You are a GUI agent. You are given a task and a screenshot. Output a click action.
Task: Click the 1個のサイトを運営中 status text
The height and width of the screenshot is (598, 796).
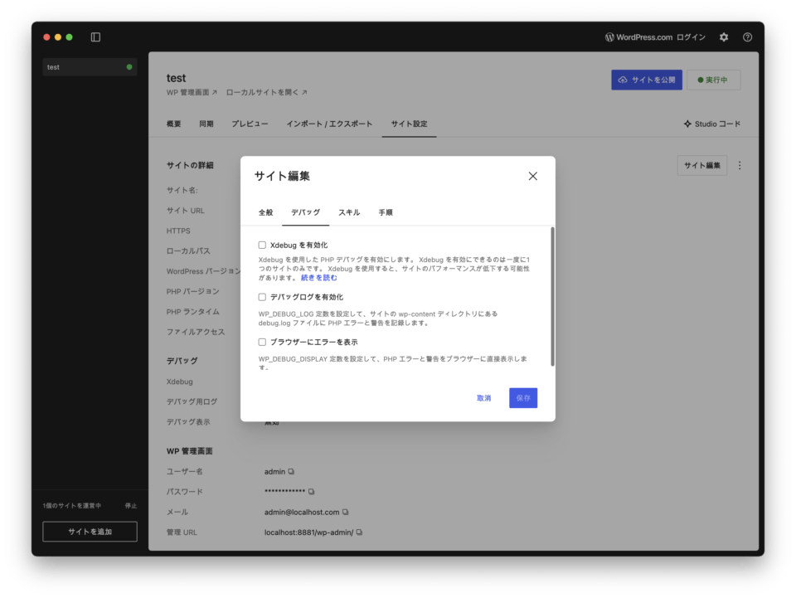click(72, 506)
